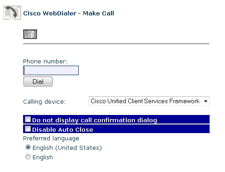
Task: Click the telephone handset logo icon
Action: [x=12, y=13]
